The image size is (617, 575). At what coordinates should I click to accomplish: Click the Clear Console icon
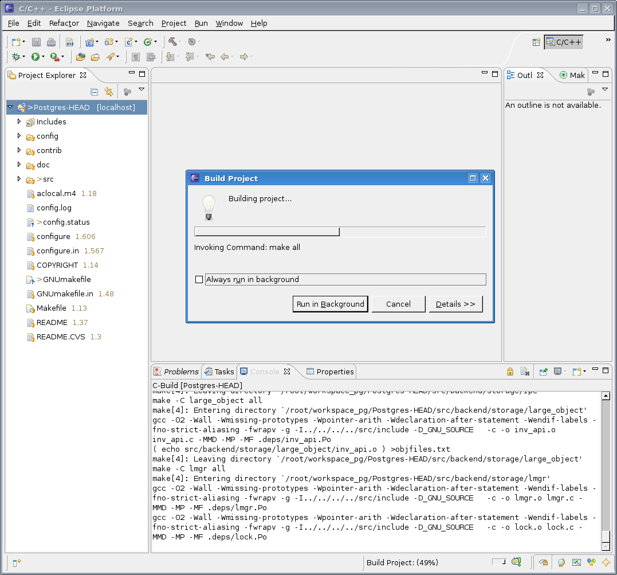[524, 371]
